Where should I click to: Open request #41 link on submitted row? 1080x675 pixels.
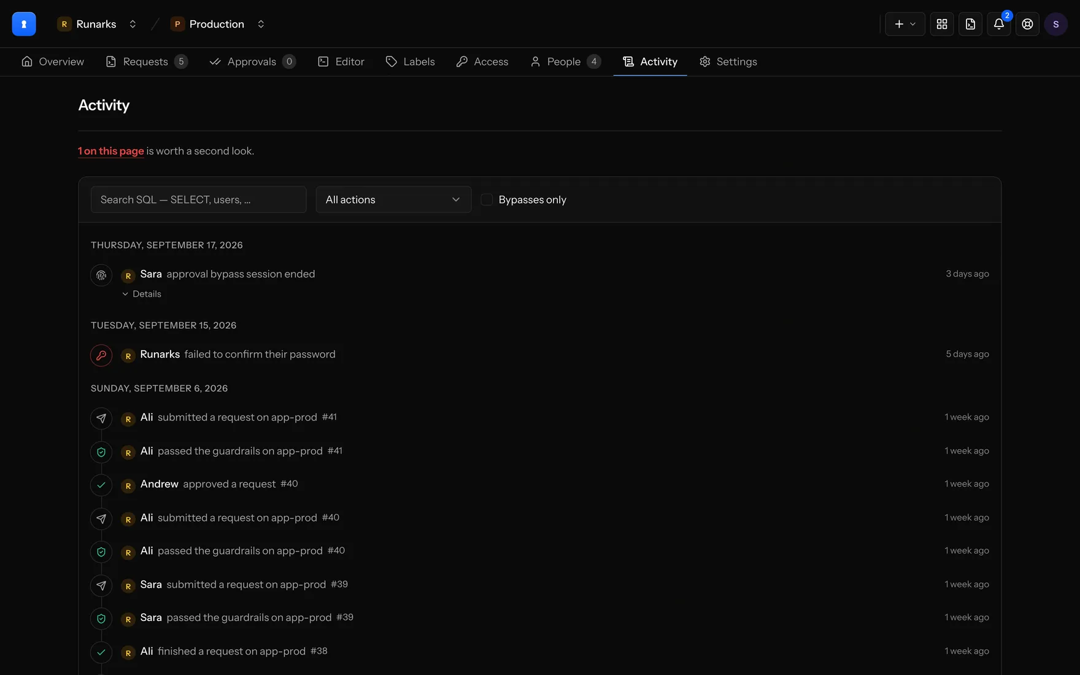click(x=330, y=417)
